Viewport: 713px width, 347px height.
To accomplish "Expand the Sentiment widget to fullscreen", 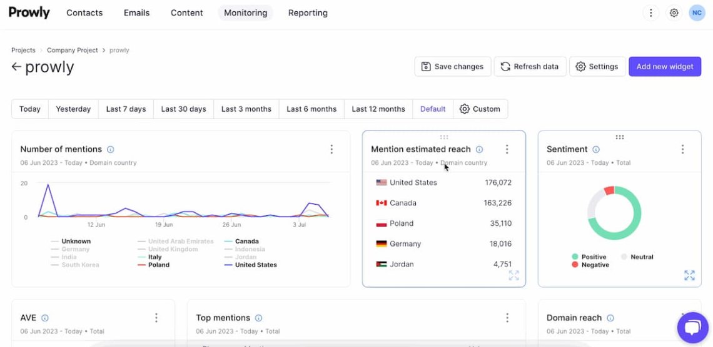I will tap(689, 275).
